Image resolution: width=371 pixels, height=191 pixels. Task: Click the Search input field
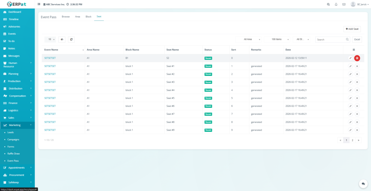(x=330, y=40)
